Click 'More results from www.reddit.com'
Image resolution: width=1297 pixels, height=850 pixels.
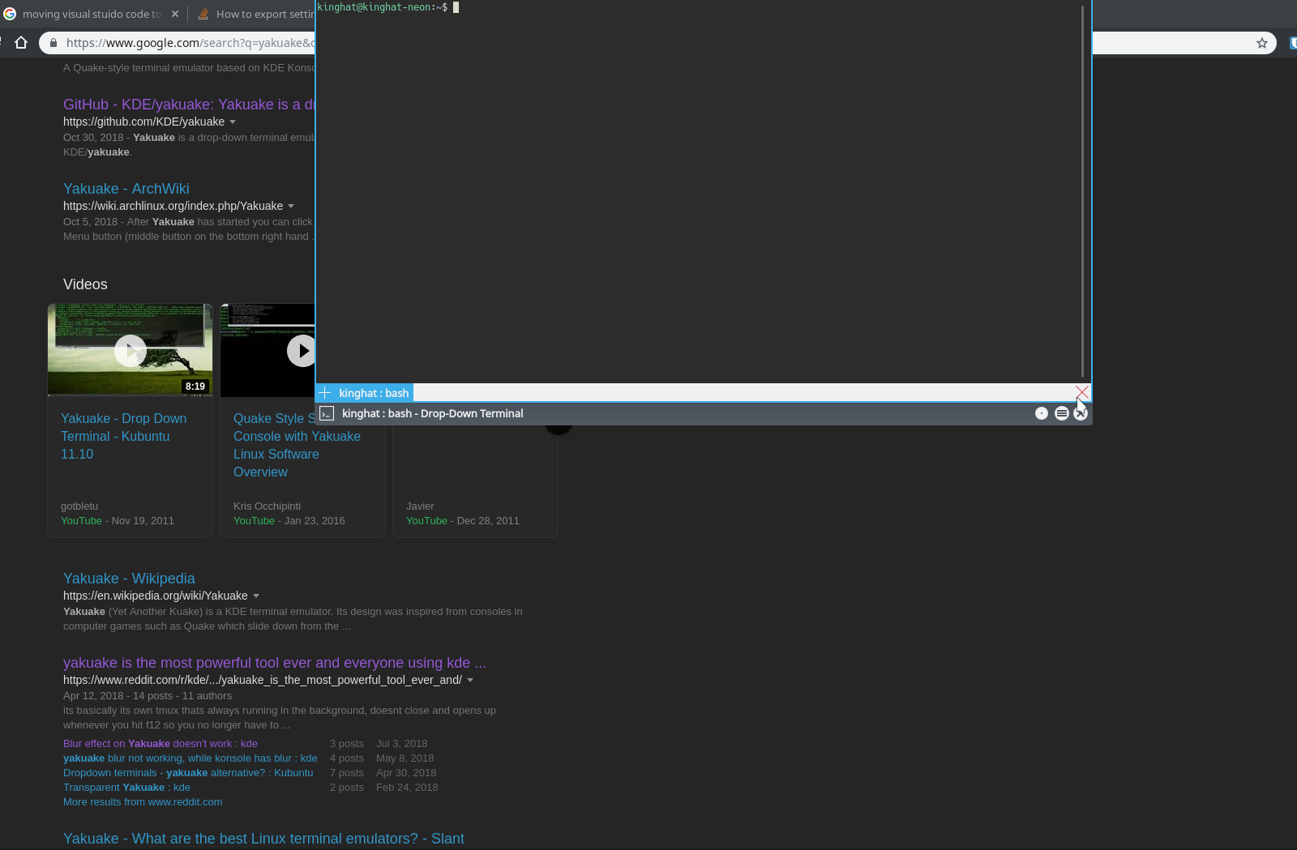(143, 802)
